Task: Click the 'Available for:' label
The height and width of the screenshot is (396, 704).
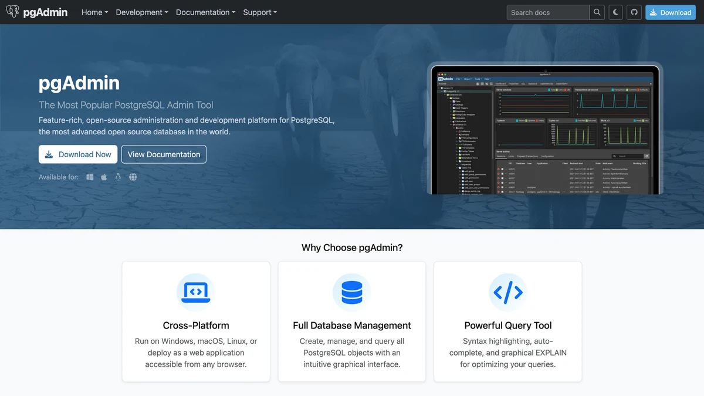Action: coord(59,177)
